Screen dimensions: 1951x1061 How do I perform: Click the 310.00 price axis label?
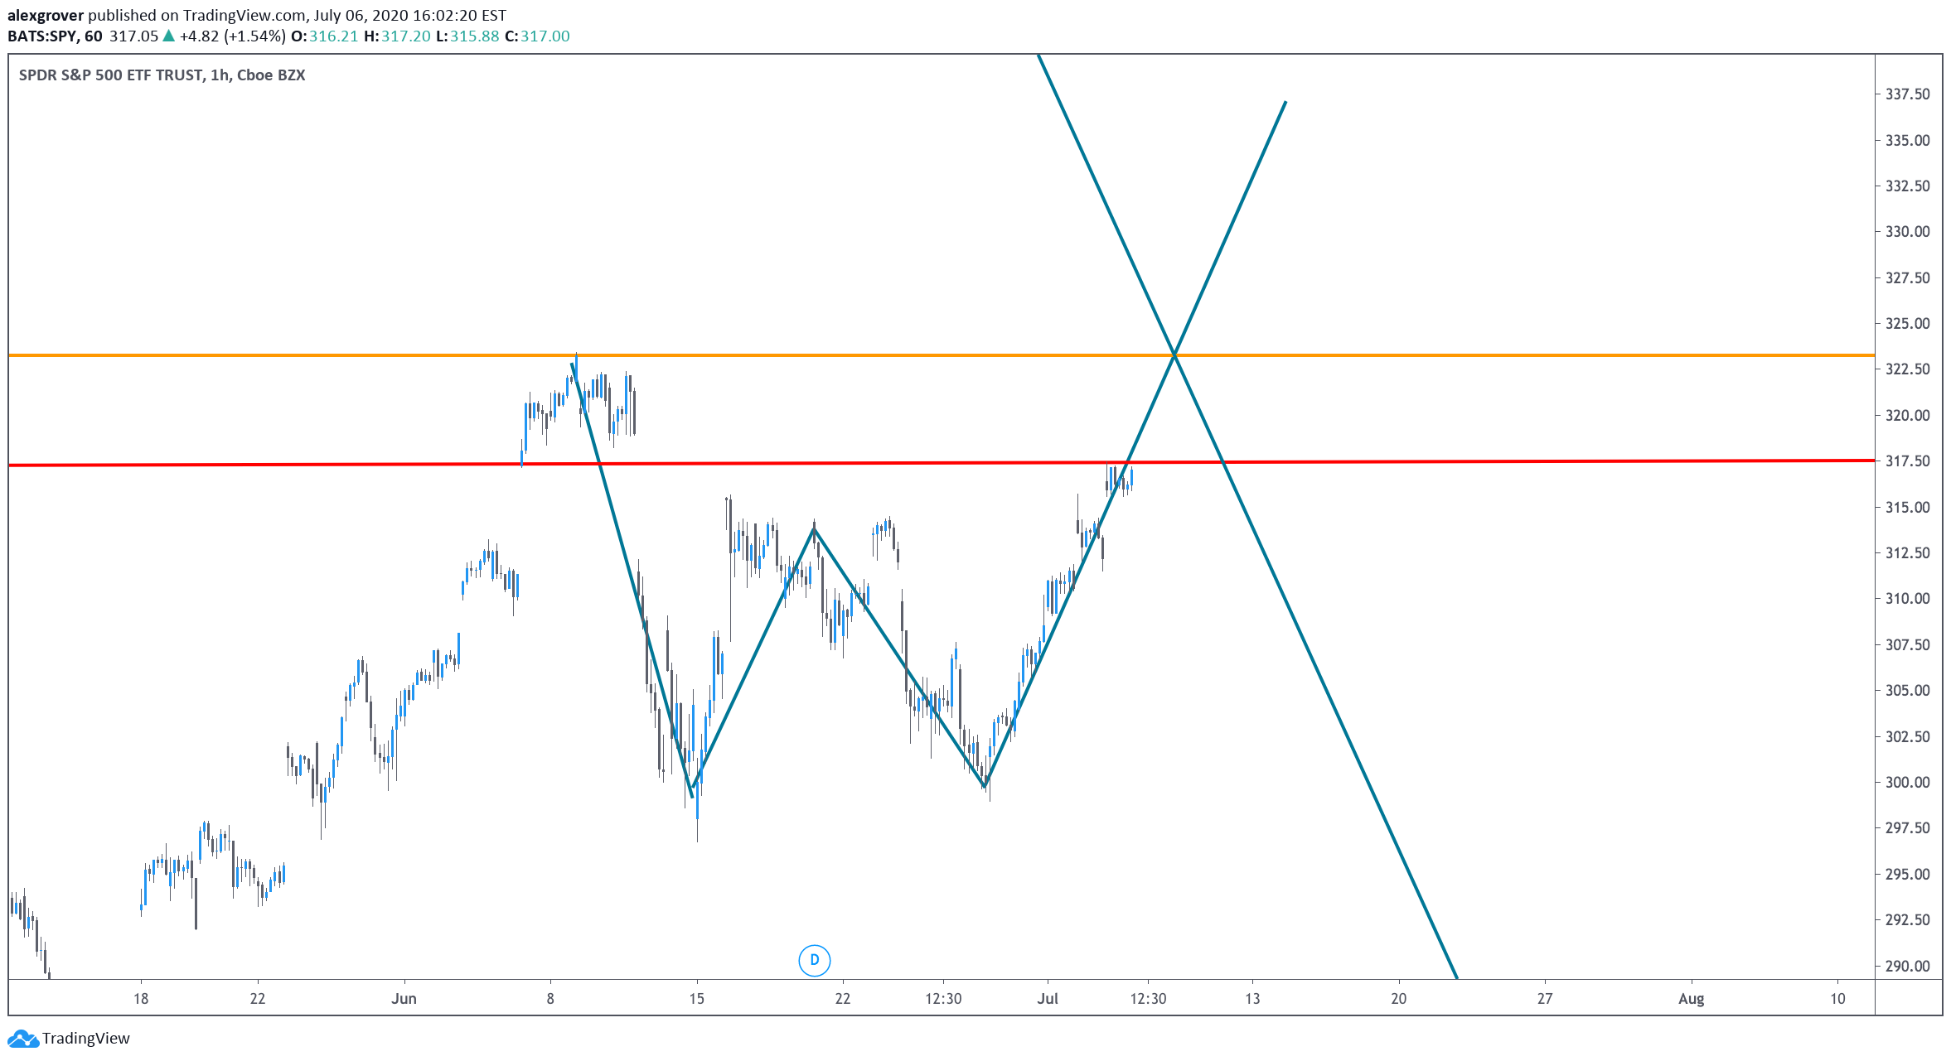coord(1907,598)
